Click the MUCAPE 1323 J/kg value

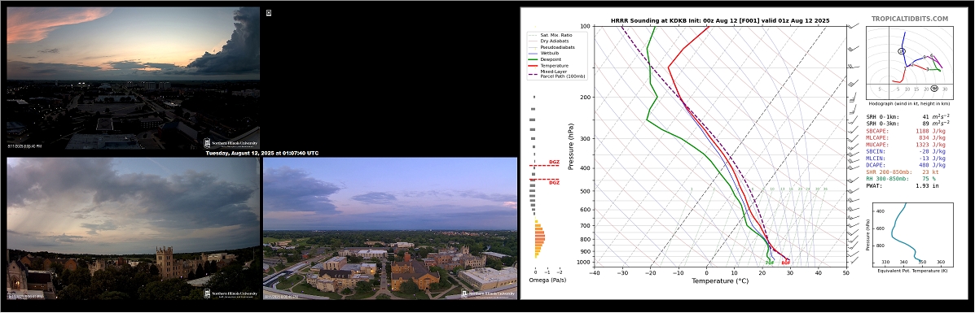pos(906,145)
